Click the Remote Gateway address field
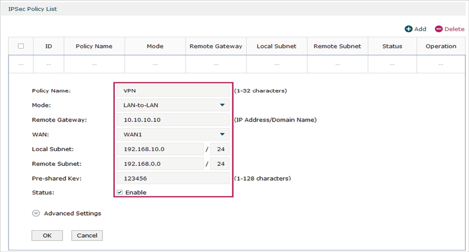Screen dimensions: 469x252 (173, 120)
